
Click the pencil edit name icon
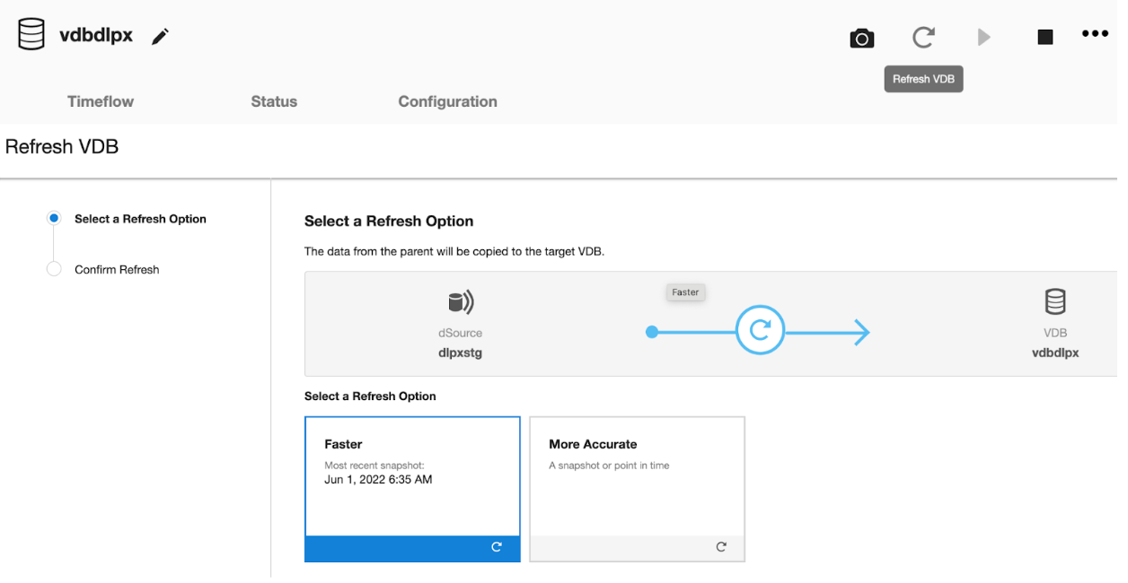161,37
